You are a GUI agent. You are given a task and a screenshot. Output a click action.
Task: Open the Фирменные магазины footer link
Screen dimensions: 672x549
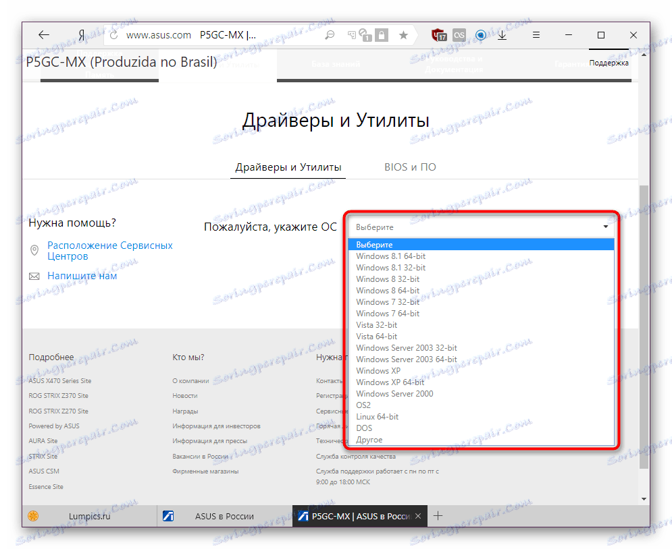[205, 471]
